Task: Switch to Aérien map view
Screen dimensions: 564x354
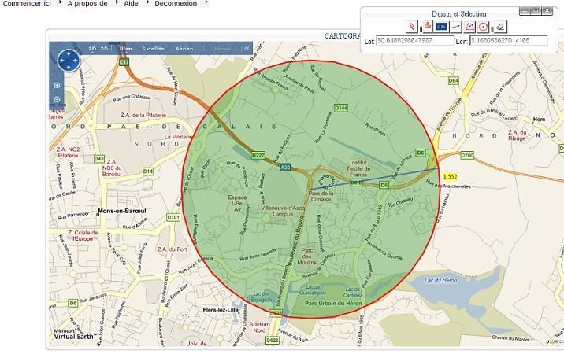Action: click(x=184, y=49)
